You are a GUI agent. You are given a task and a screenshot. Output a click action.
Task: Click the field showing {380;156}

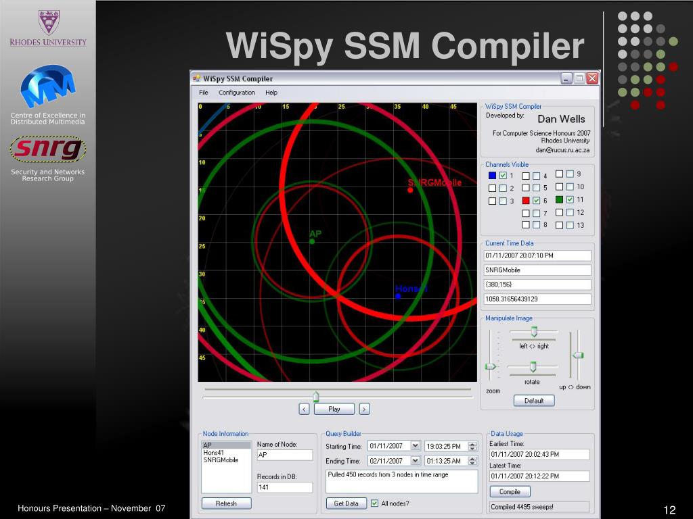[x=537, y=285]
